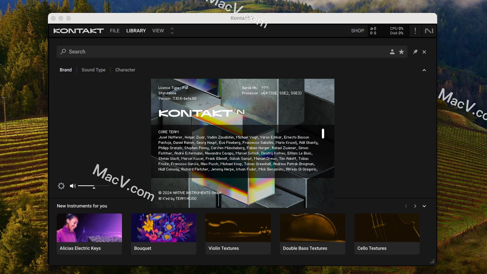Screen dimensions: 487x274
Task: Click the 'CORE TEAM' heading
Action: click(168, 132)
